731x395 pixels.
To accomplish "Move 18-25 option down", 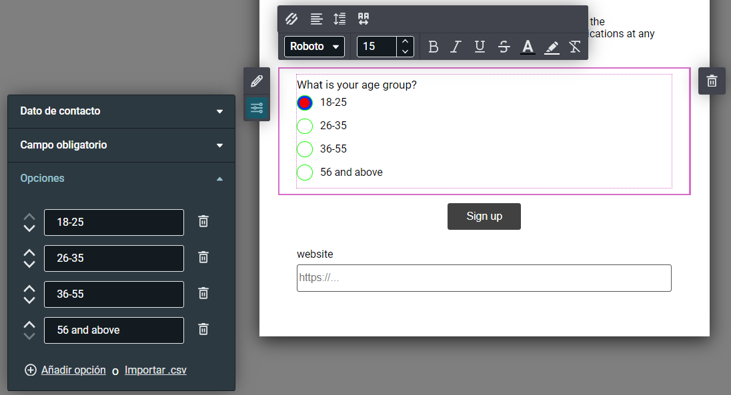I will [x=29, y=228].
